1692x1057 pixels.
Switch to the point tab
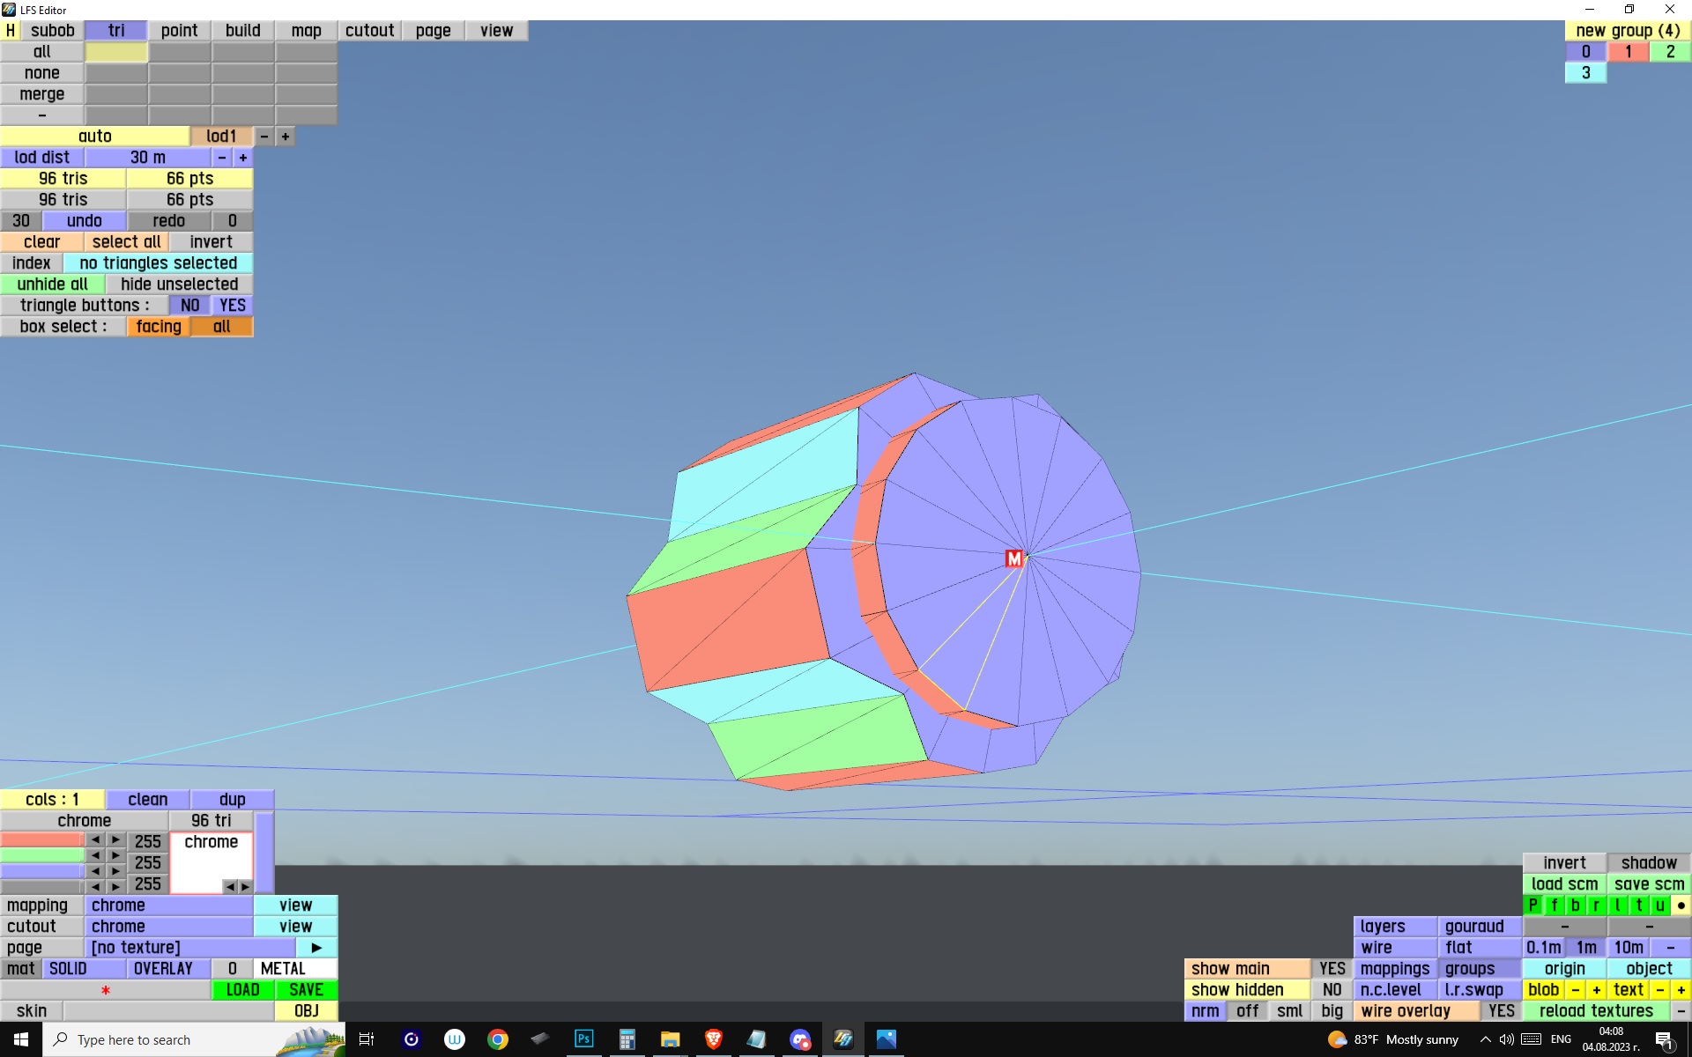pos(179,31)
